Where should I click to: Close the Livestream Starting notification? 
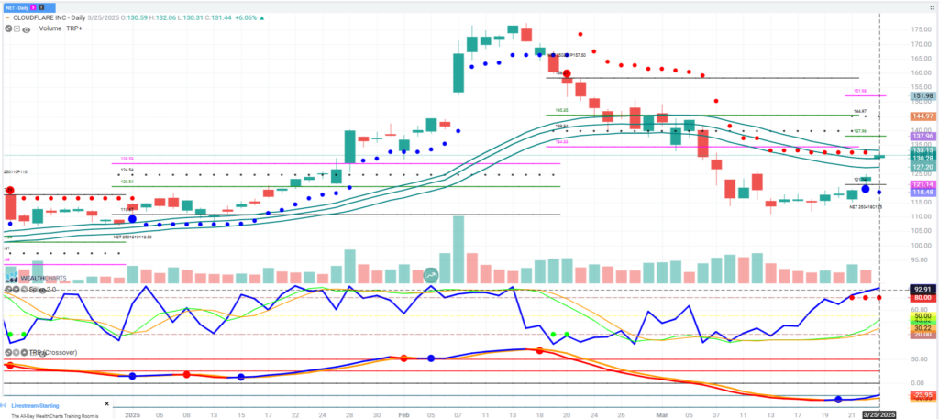(x=106, y=404)
